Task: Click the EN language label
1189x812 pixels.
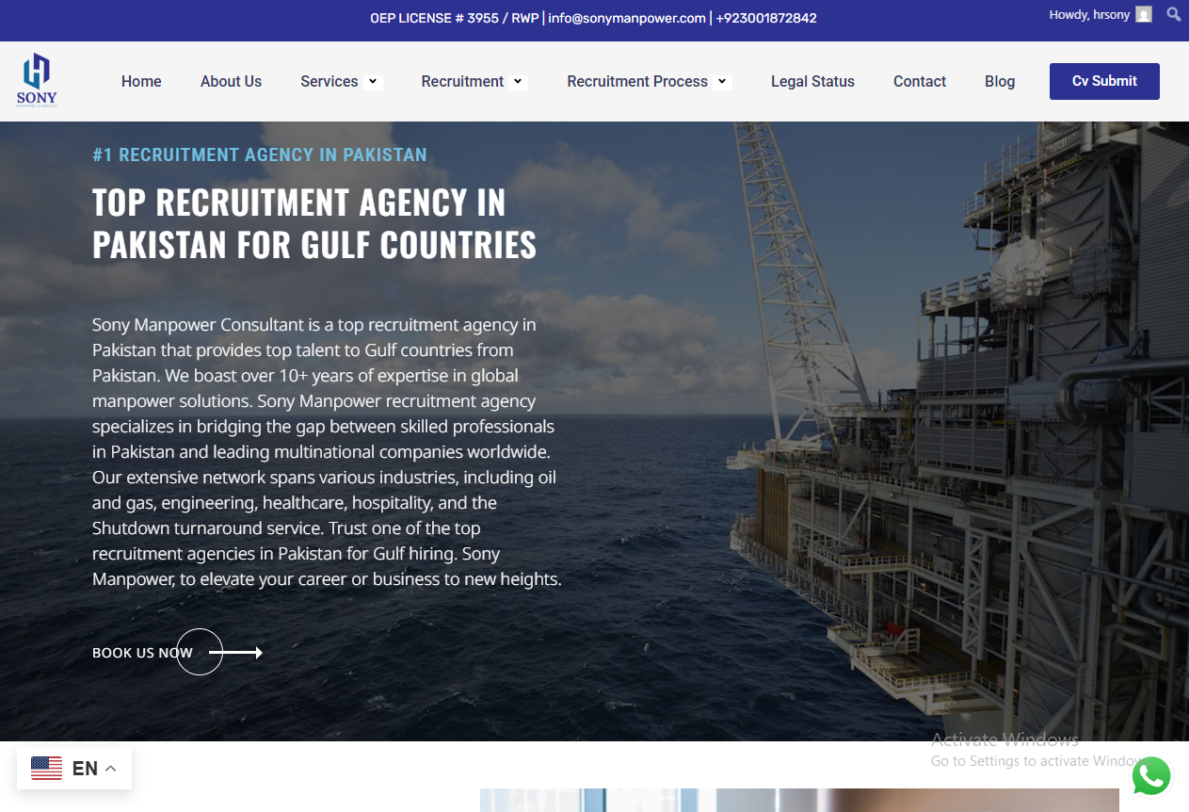Action: (x=85, y=769)
